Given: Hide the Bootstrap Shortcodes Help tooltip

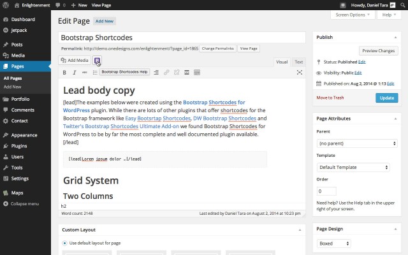Looking at the screenshot, I should (x=124, y=72).
